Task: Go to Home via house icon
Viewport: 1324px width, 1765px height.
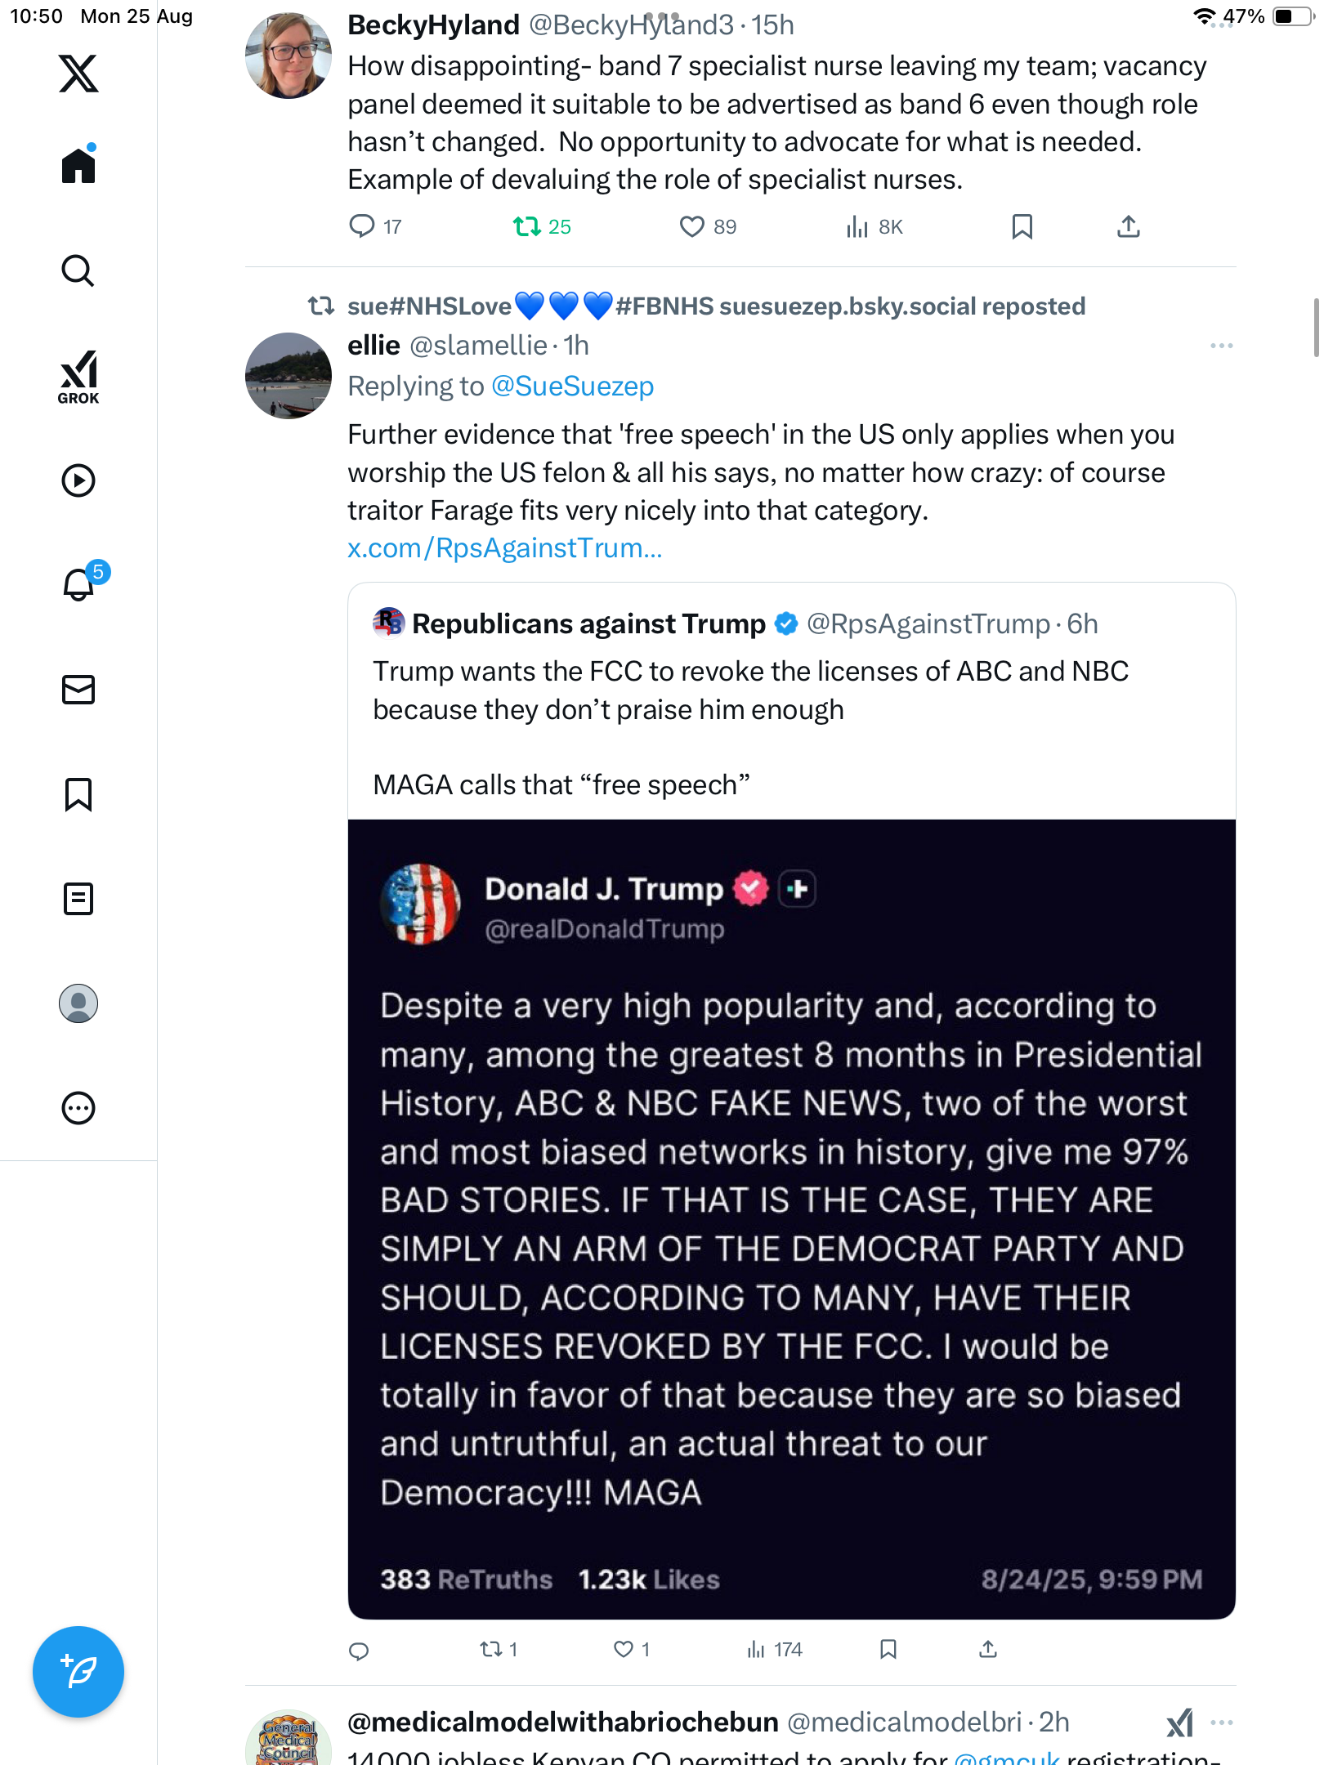Action: 78,167
